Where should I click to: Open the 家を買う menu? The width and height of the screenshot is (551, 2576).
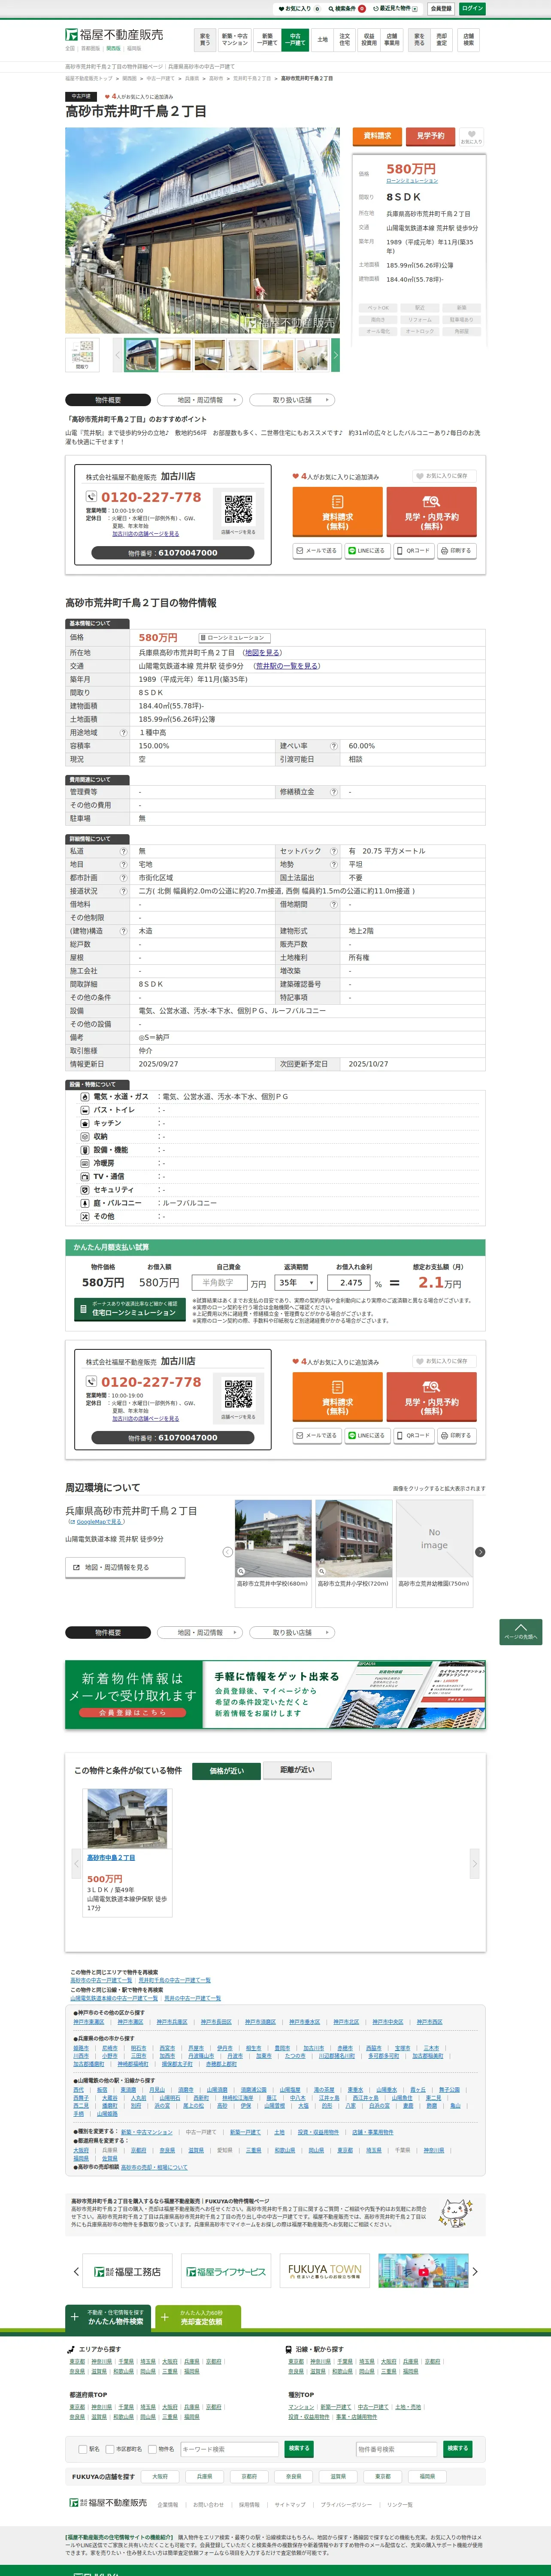tap(205, 40)
